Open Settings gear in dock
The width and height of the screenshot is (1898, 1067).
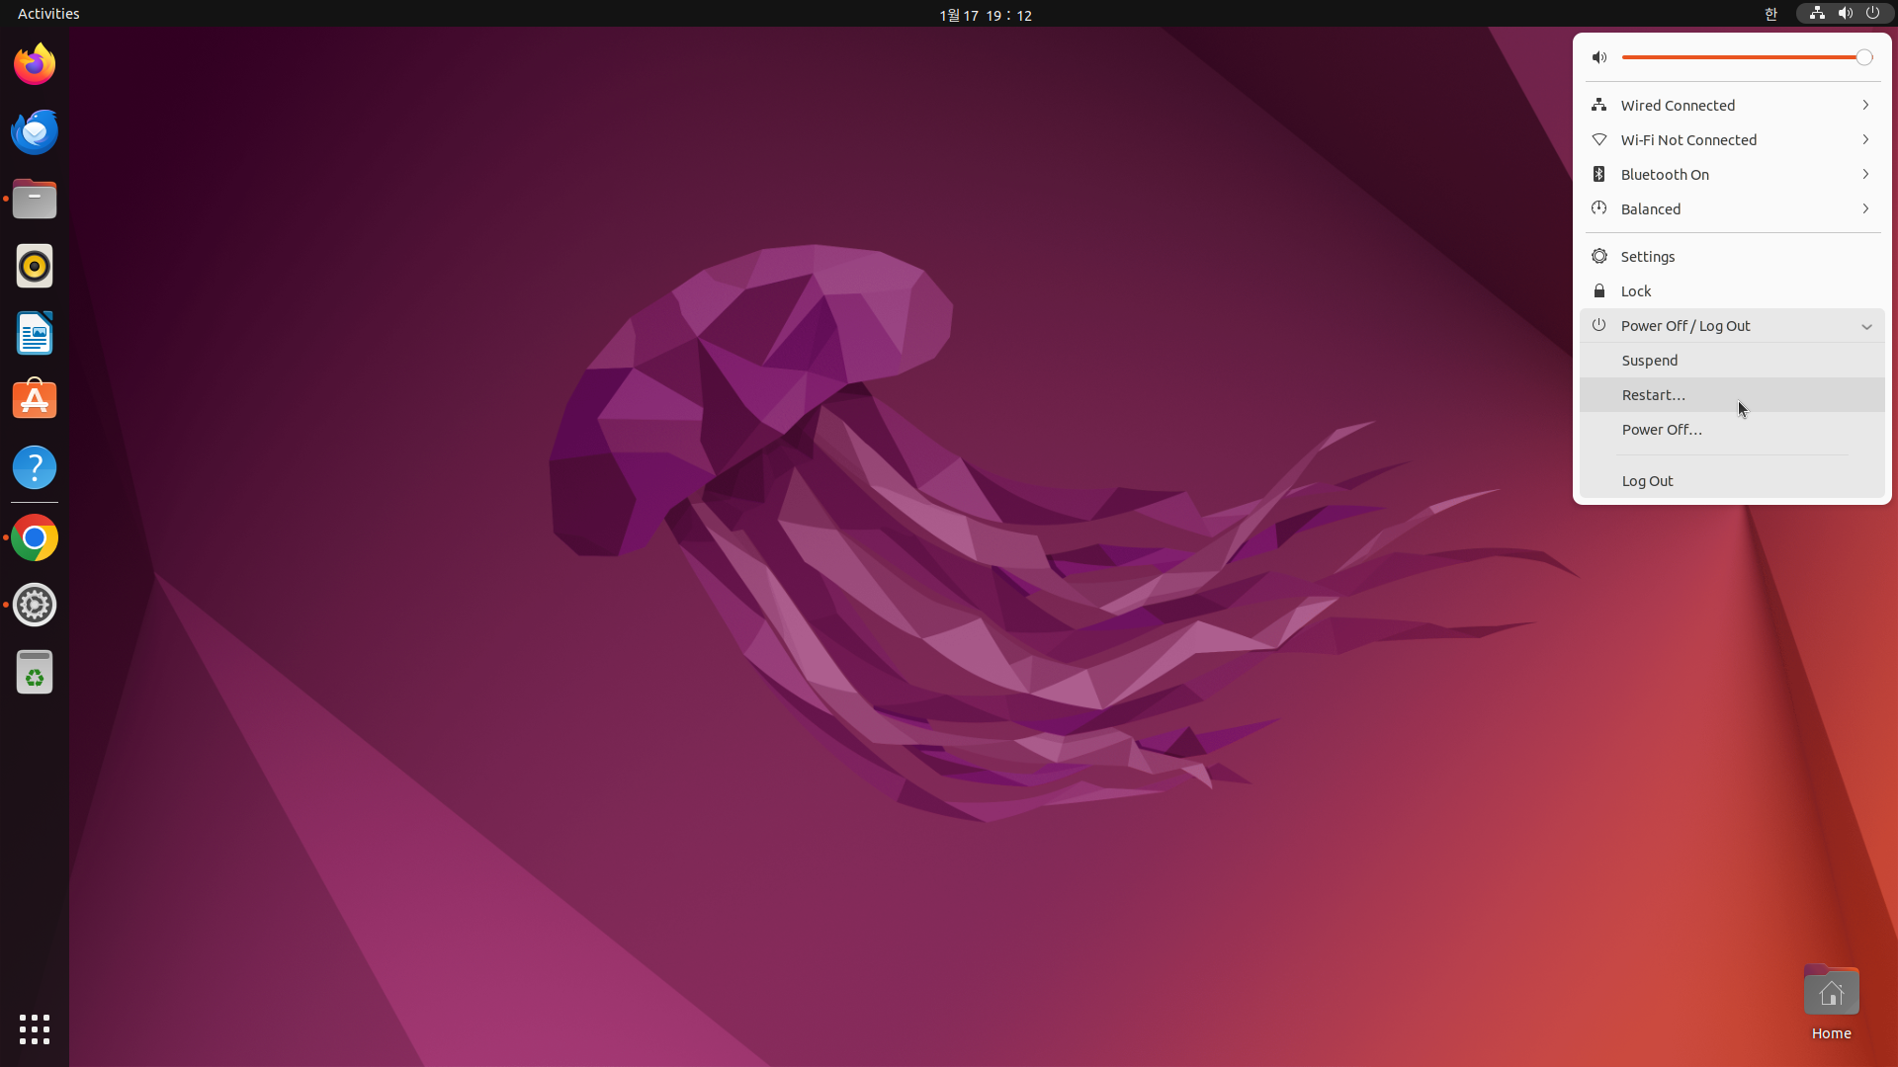click(35, 605)
